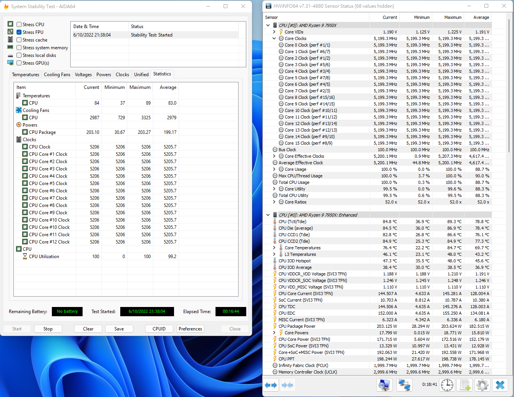Click Stress CPU chip icon
The width and height of the screenshot is (514, 397).
click(x=10, y=24)
